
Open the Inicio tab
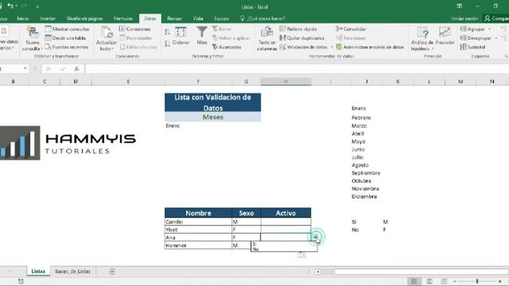[23, 18]
